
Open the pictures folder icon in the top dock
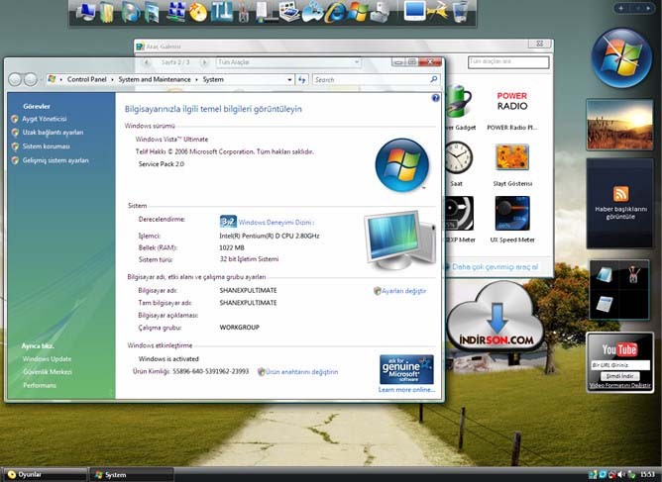coord(152,12)
